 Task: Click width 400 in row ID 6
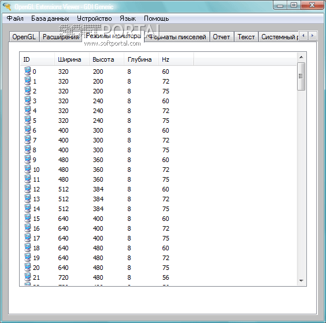pyautogui.click(x=63, y=130)
